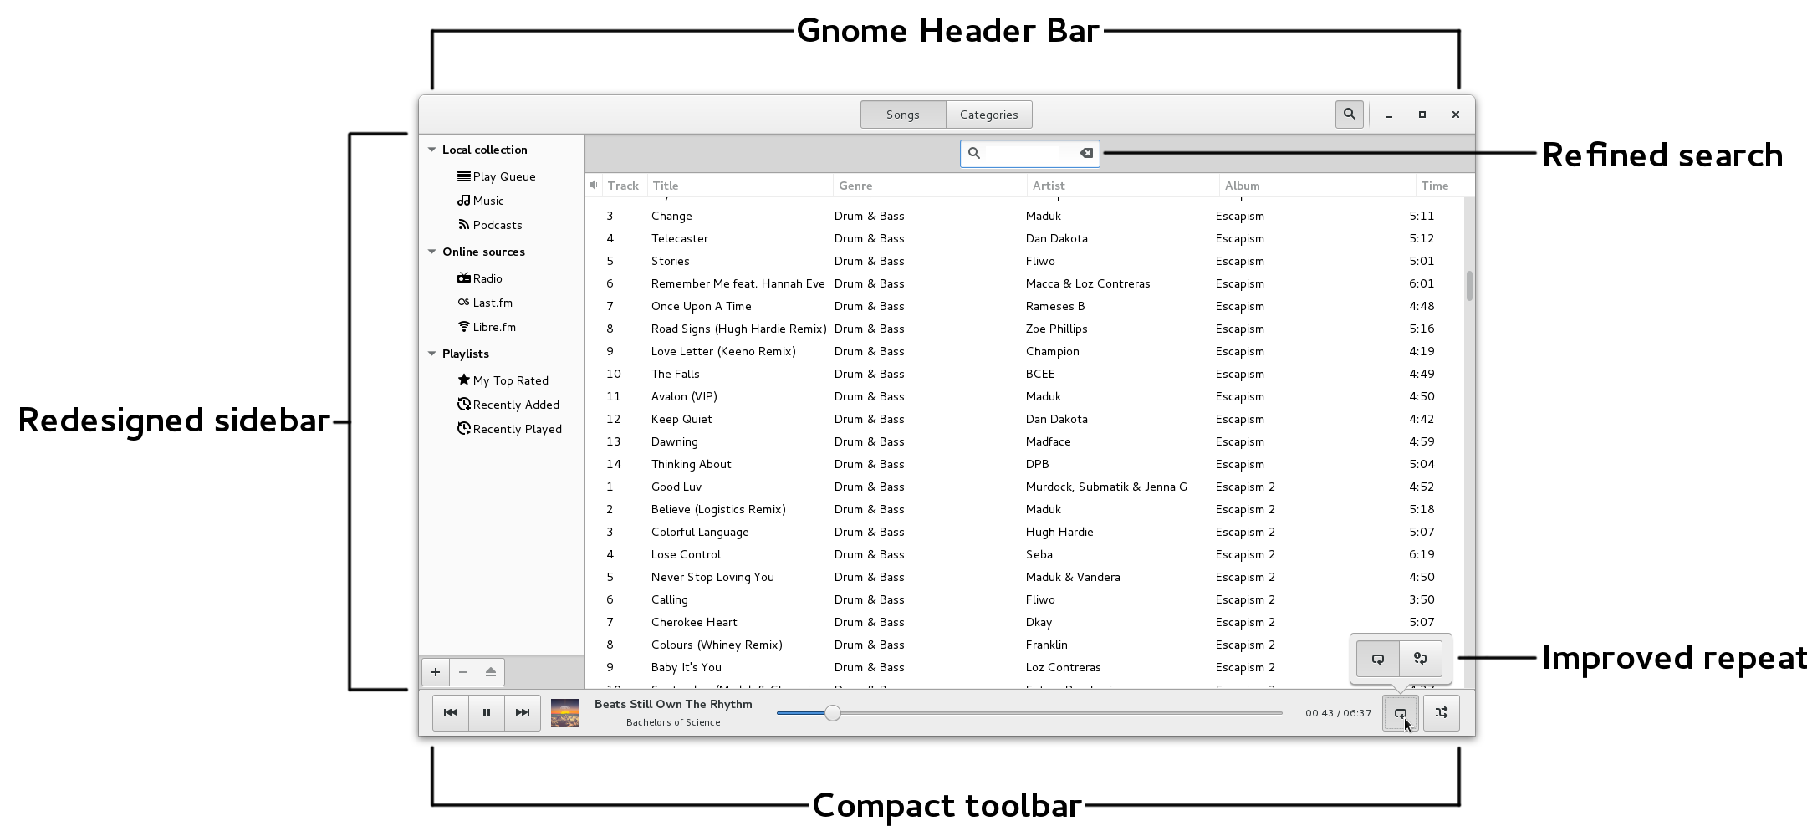Screen dimensions: 1807x836
Task: Select the Radio online source
Action: [487, 278]
